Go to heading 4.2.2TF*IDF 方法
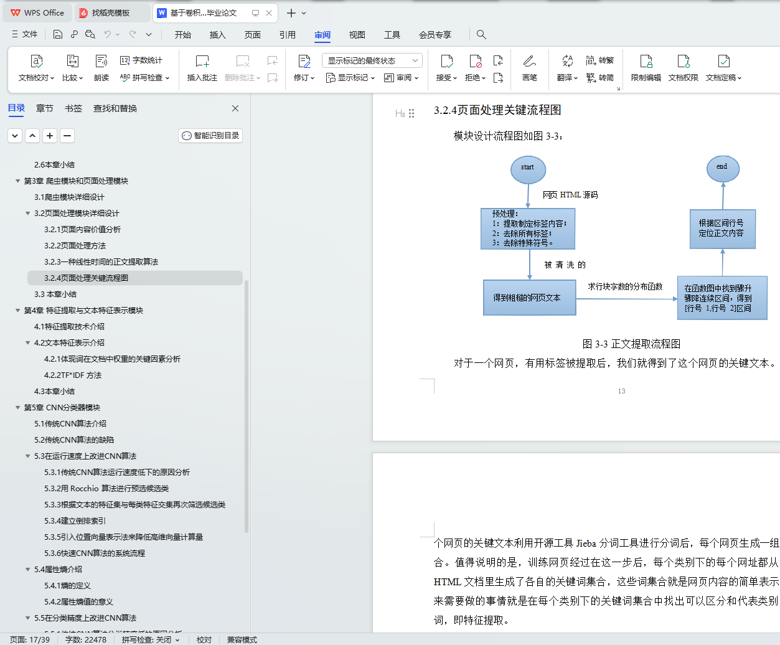Screen dimensions: 780x645 point(73,375)
